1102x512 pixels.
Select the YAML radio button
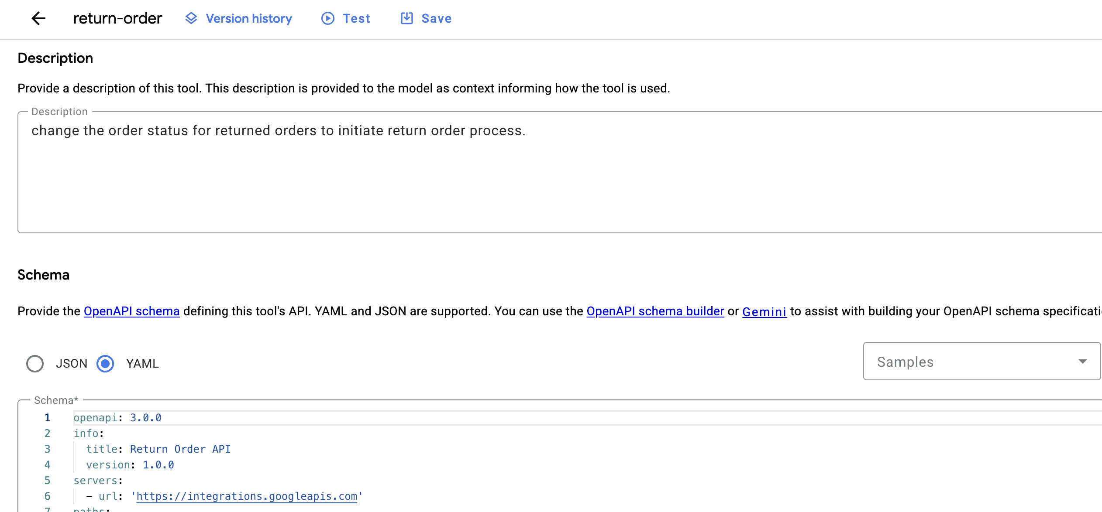[x=105, y=363]
